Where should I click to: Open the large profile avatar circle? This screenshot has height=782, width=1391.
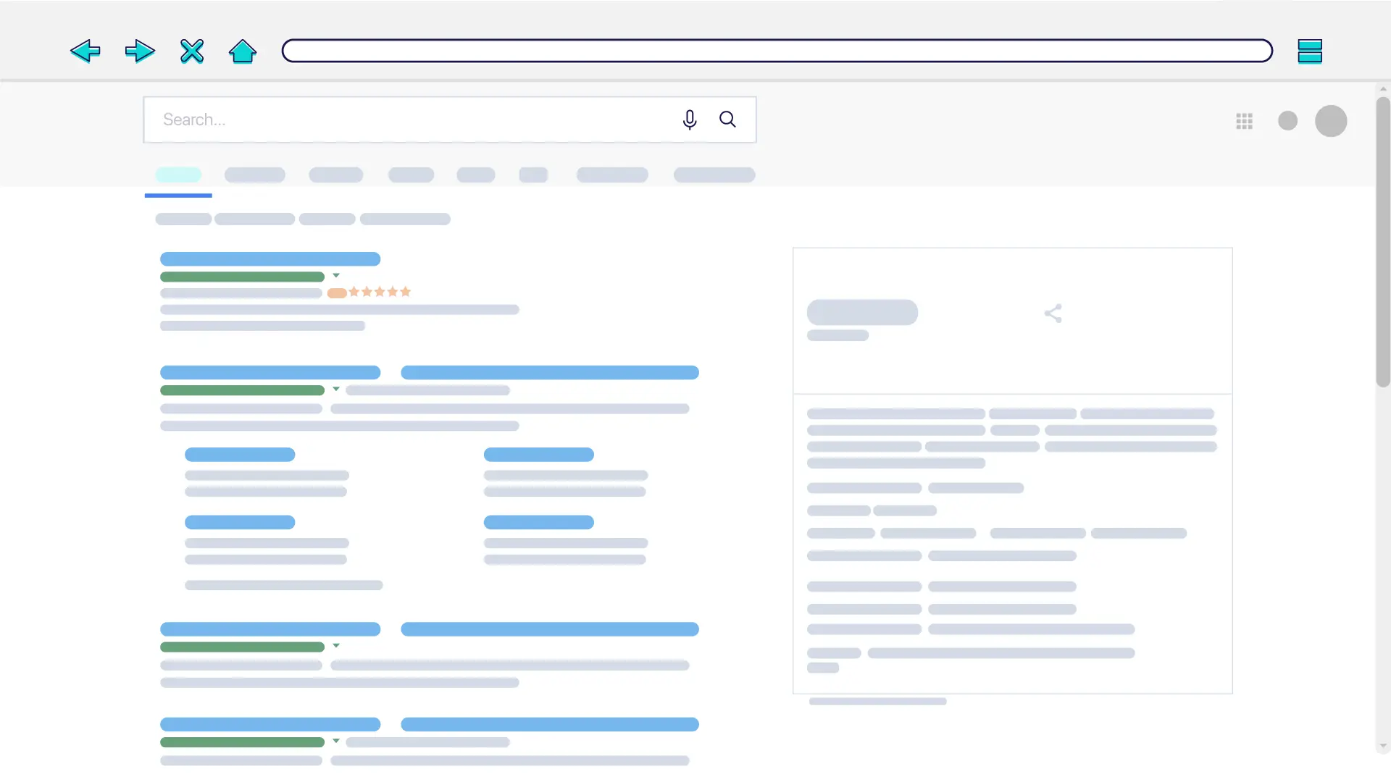[x=1331, y=121]
